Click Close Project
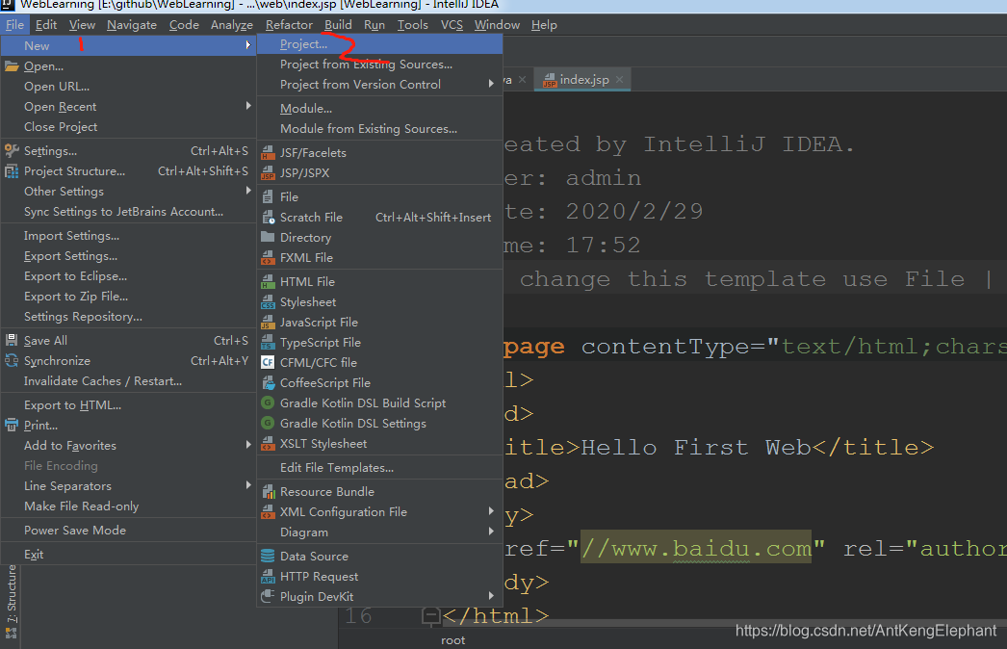The image size is (1007, 649). (x=128, y=126)
